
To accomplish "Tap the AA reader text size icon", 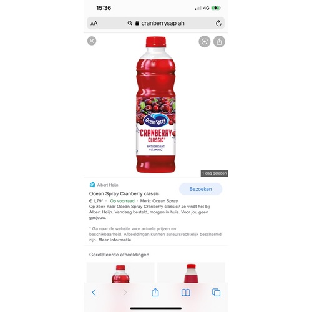I will click(94, 23).
